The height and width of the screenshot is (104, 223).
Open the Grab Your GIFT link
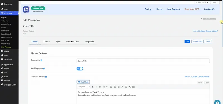pyautogui.click(x=192, y=9)
